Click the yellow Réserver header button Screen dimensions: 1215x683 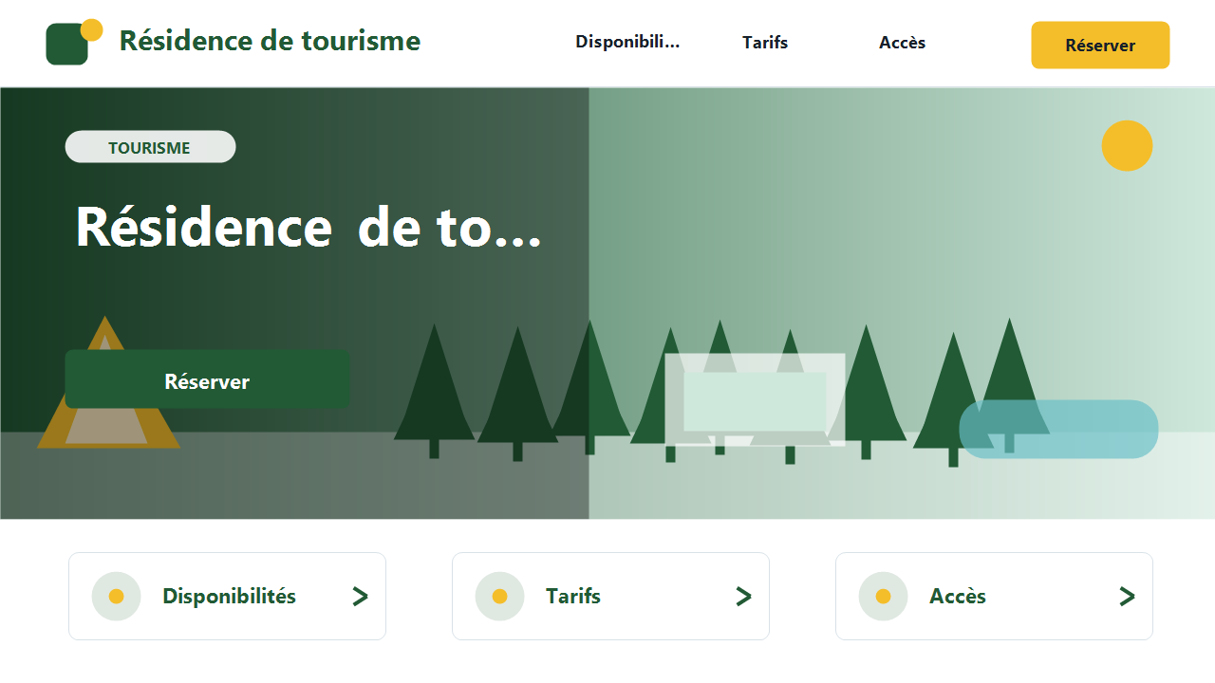[1100, 46]
